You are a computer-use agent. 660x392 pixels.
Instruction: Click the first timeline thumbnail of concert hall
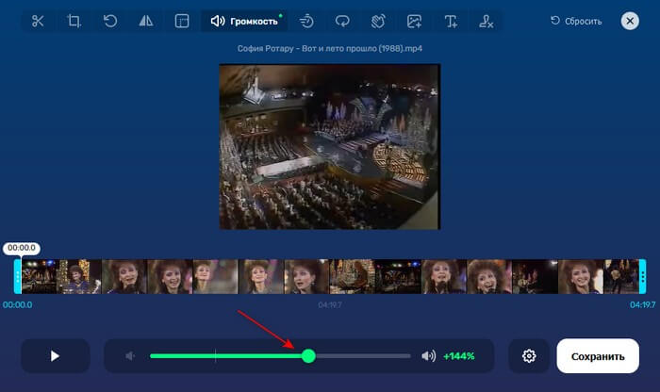tap(39, 276)
